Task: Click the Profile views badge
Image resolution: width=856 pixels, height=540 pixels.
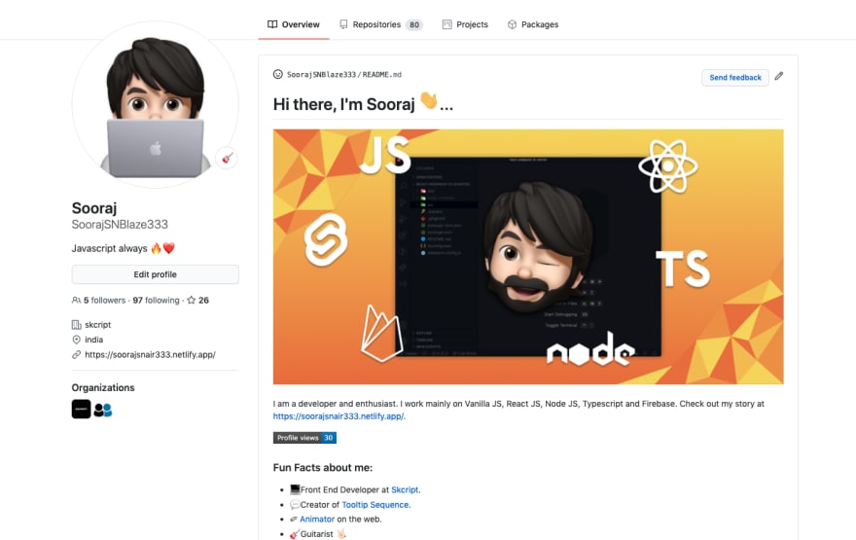Action: 304,438
